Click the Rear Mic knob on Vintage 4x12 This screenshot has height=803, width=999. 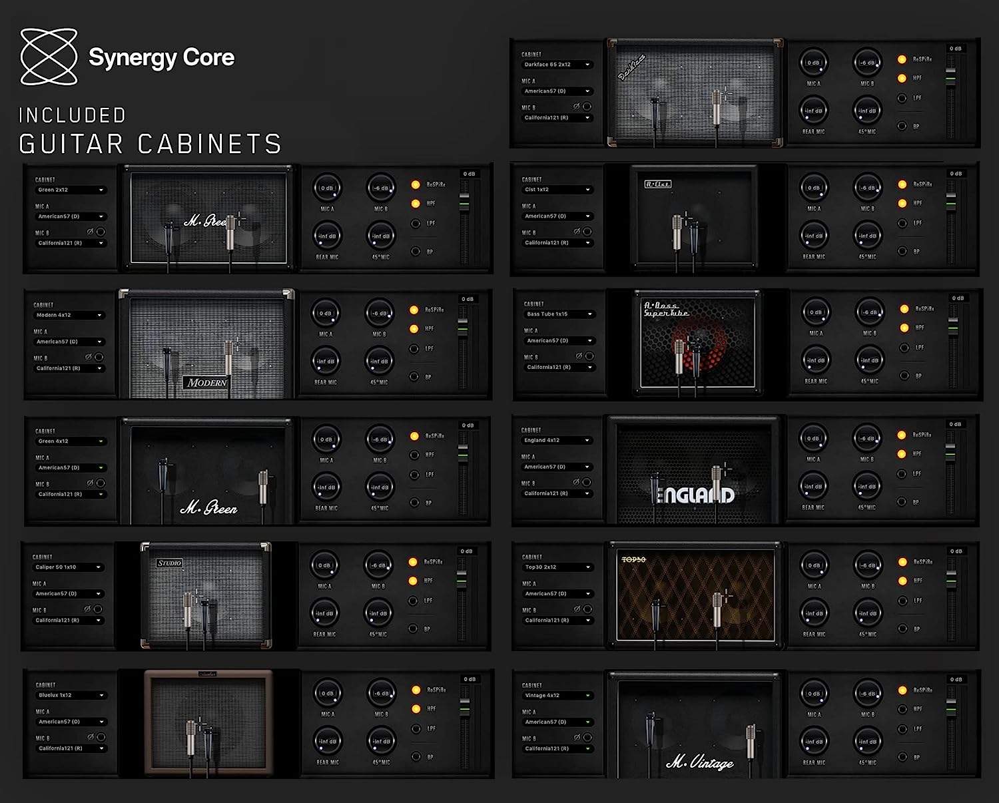(x=814, y=742)
